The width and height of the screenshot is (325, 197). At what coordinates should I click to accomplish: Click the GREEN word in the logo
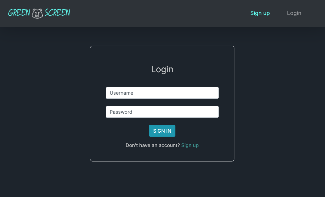pos(19,13)
